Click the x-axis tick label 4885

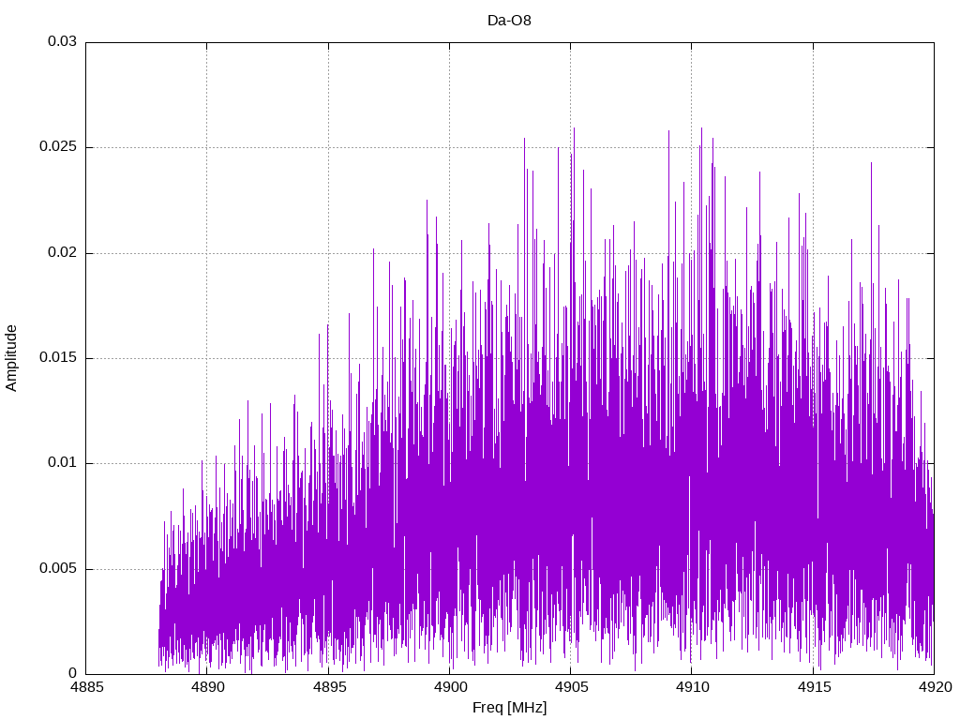[86, 687]
